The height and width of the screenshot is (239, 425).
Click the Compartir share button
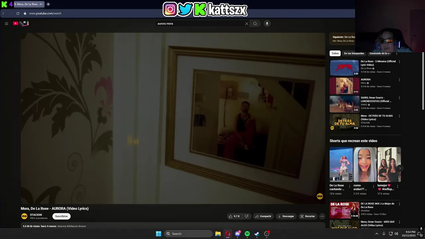[x=263, y=216]
